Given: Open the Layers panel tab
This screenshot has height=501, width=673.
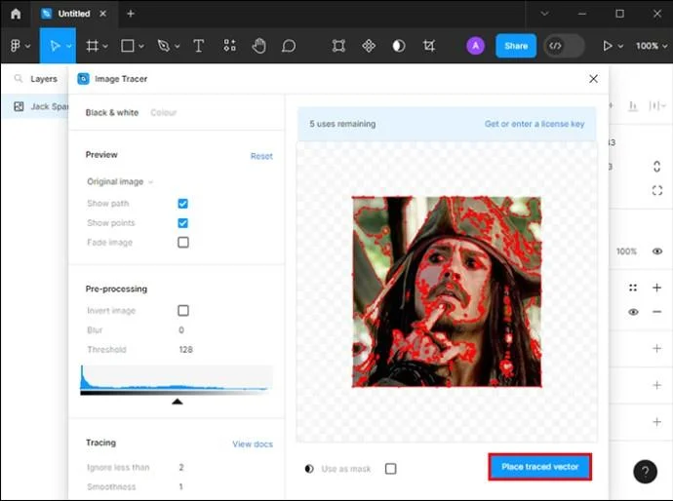Looking at the screenshot, I should (44, 79).
